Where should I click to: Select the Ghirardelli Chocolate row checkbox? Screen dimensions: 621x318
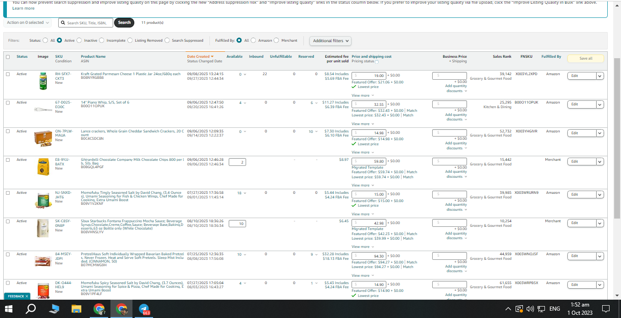click(x=8, y=160)
